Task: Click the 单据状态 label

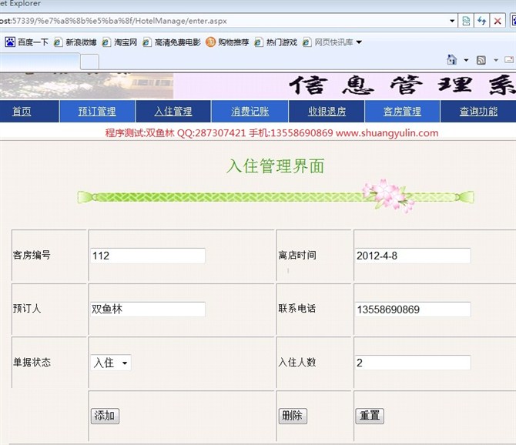Action: [32, 362]
